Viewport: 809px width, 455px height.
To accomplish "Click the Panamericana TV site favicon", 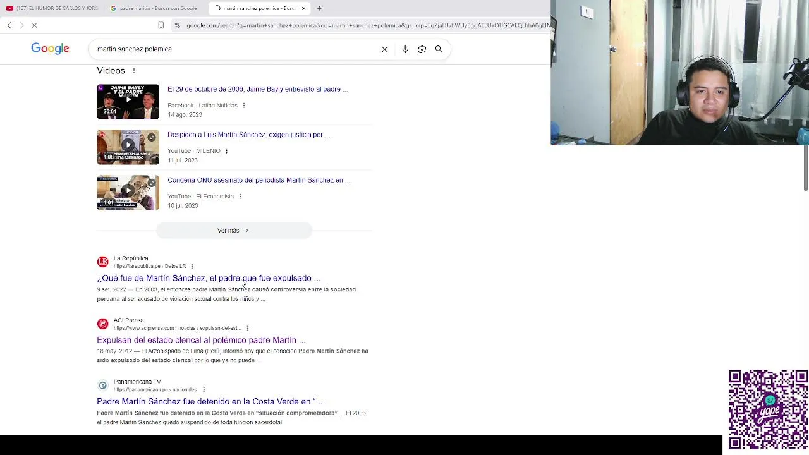I will point(102,385).
